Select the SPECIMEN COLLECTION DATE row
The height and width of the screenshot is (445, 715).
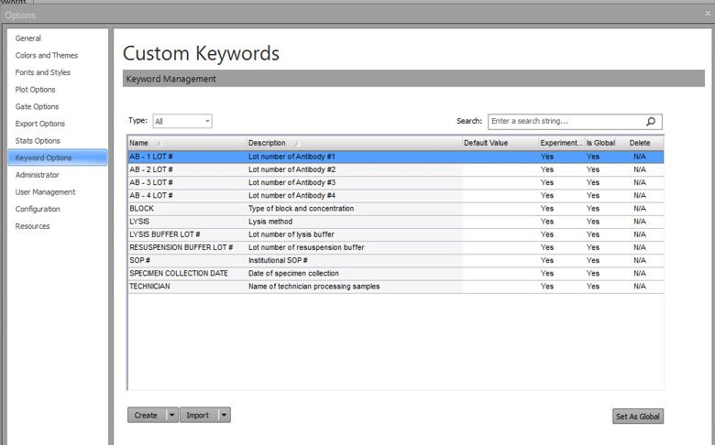tap(179, 274)
